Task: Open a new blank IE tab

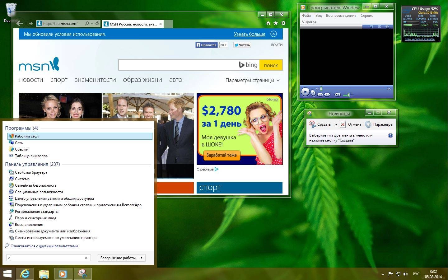Action: [168, 24]
